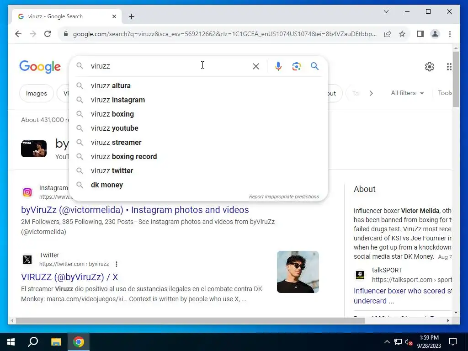Open Google settings gear icon
This screenshot has height=351, width=468.
430,67
